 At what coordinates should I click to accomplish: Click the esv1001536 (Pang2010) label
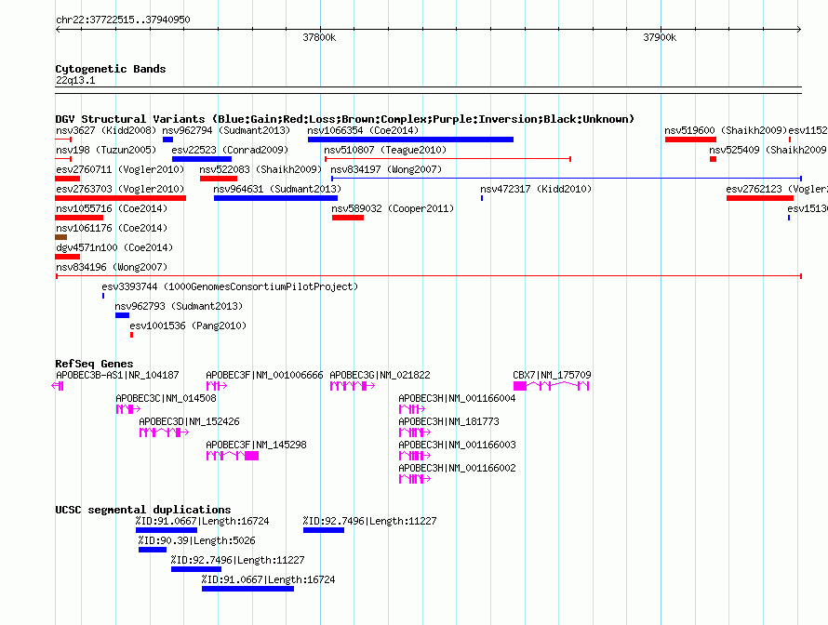[188, 326]
